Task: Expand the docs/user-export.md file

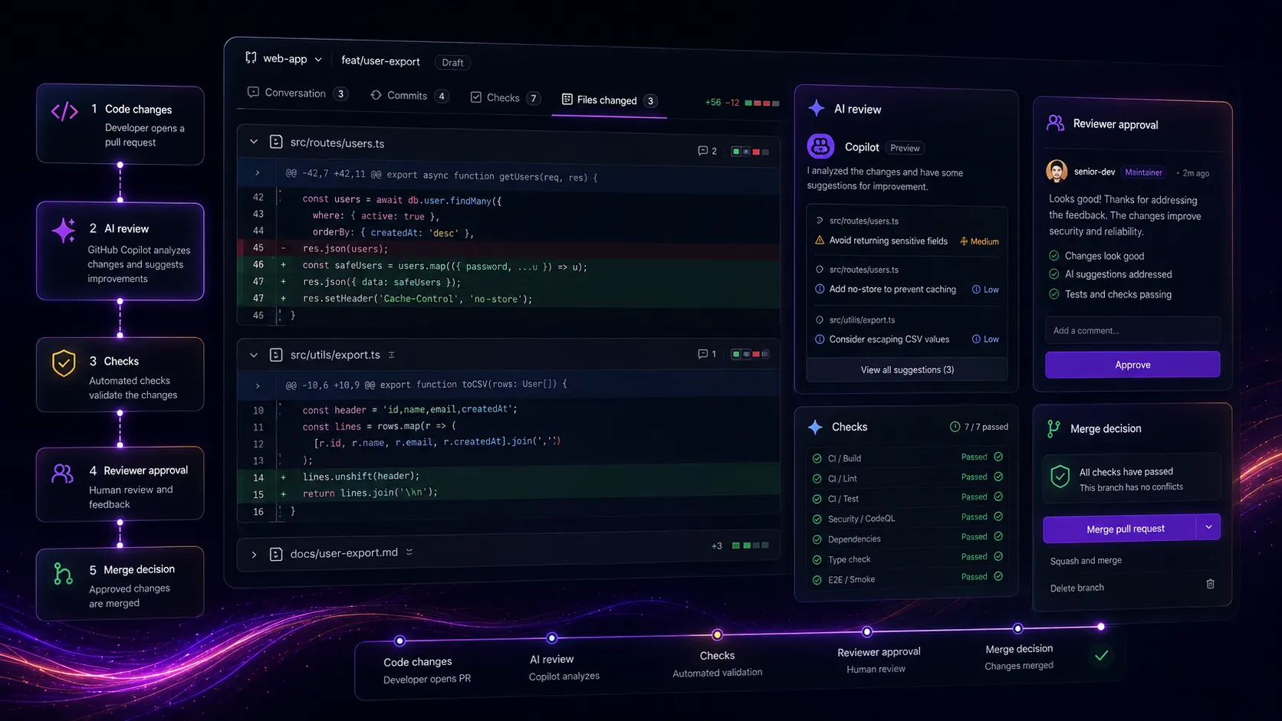Action: pos(254,554)
